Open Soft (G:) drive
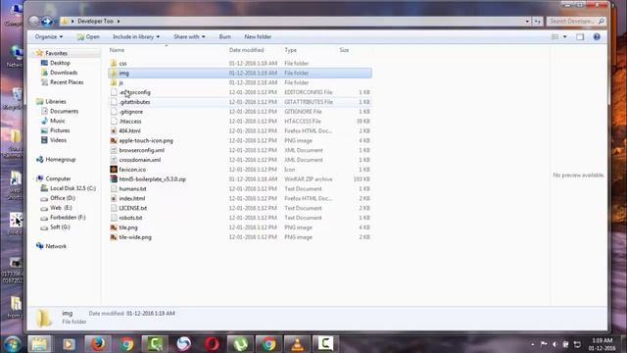The image size is (627, 353). click(x=60, y=227)
